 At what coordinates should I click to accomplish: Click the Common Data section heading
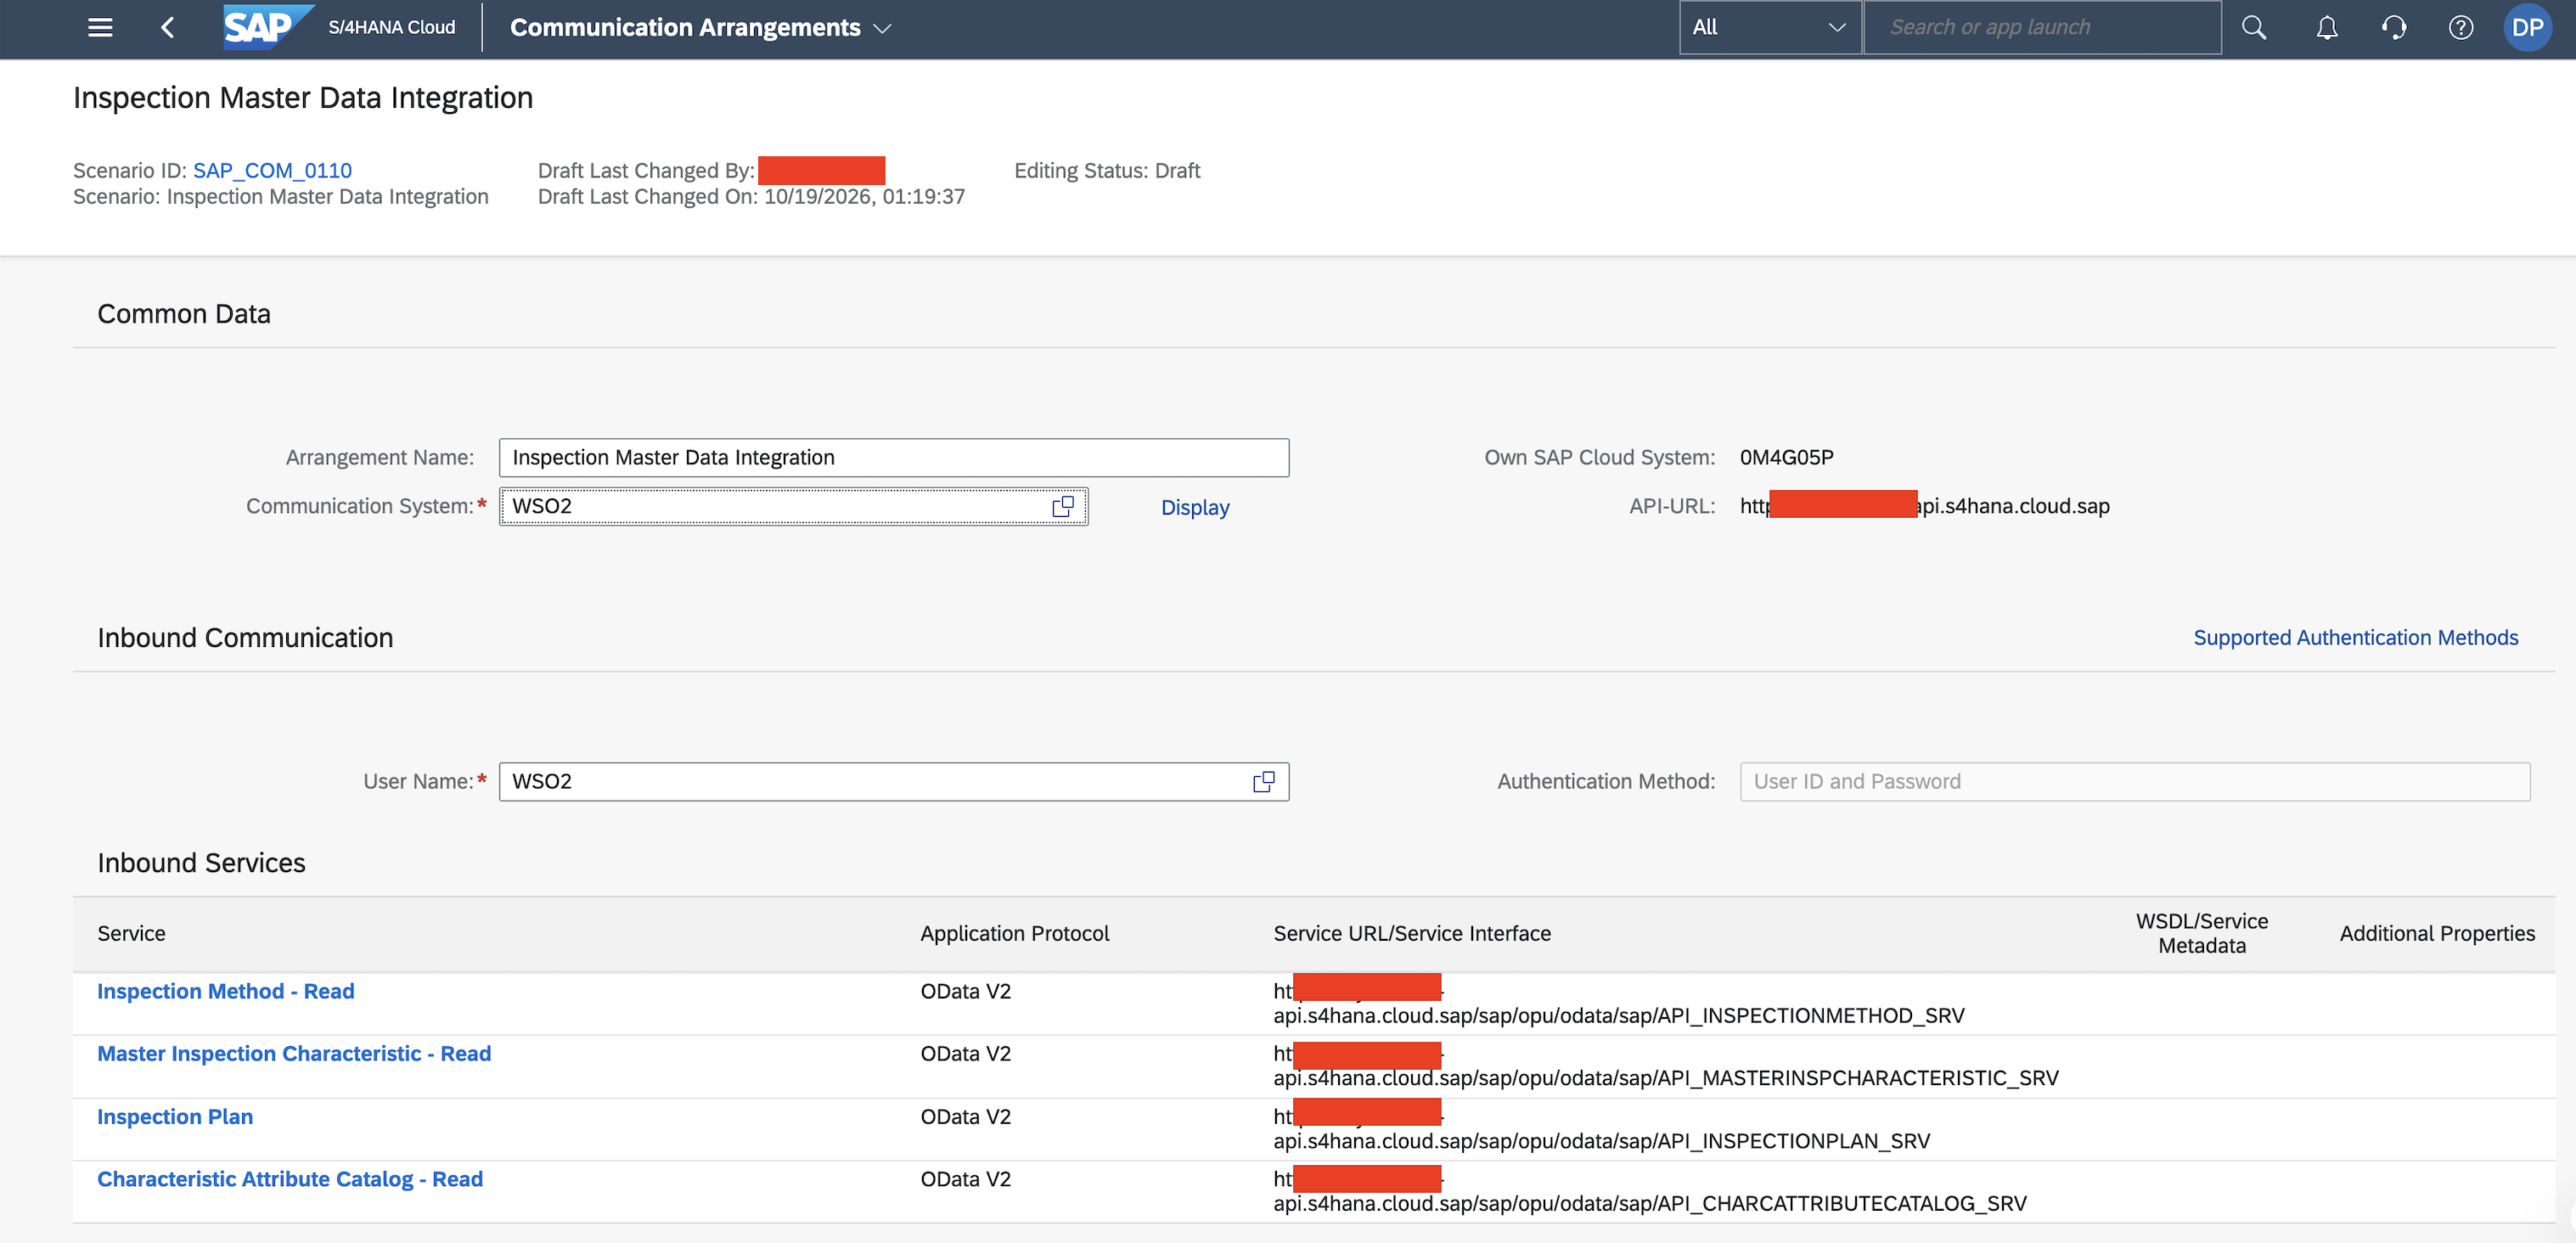pos(184,314)
